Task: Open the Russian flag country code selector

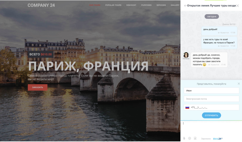Action: [187, 107]
